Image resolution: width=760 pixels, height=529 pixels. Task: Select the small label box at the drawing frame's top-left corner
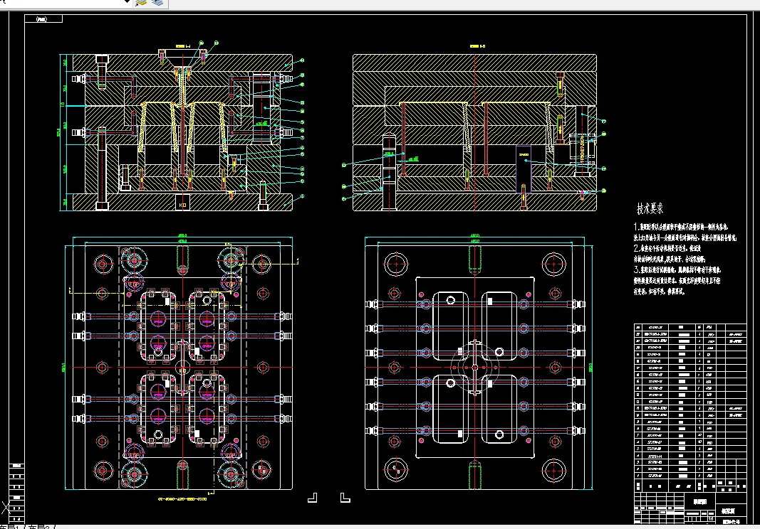tap(43, 19)
